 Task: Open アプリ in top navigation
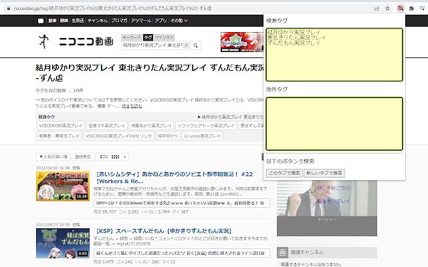click(160, 21)
